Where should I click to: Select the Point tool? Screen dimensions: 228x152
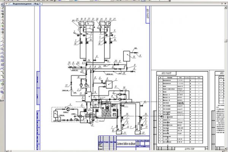pos(2,38)
